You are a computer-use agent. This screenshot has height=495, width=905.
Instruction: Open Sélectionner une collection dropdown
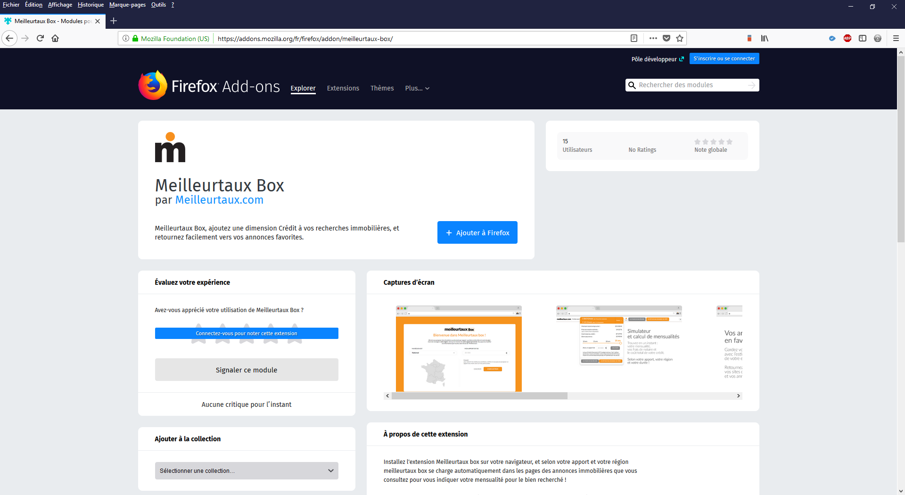(x=247, y=470)
